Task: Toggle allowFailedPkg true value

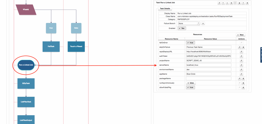Action: (x=191, y=87)
